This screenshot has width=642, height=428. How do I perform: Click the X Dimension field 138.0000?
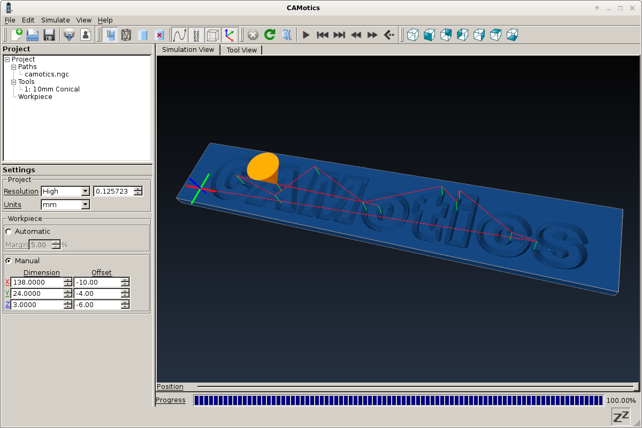coord(37,282)
